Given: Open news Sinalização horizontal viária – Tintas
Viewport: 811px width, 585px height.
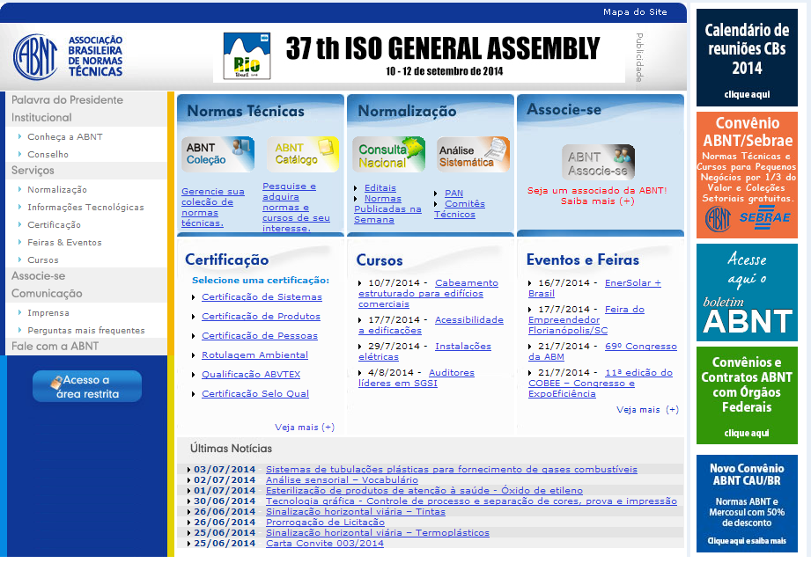Looking at the screenshot, I should coord(356,512).
